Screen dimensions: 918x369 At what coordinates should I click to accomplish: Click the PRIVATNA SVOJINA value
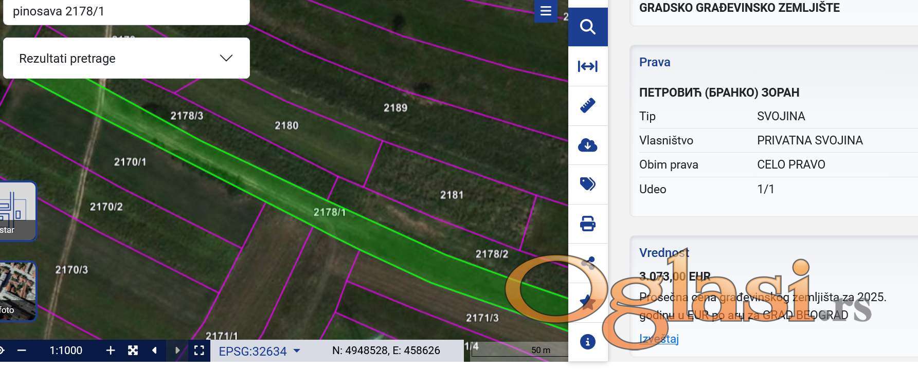click(810, 140)
